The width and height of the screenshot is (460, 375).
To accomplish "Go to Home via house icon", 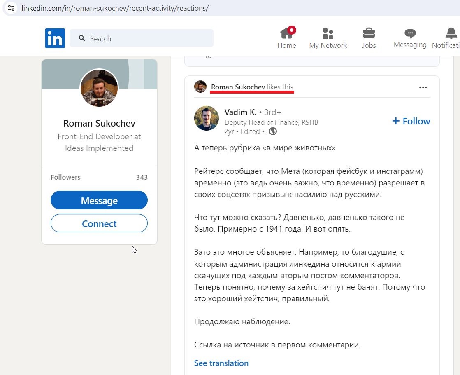I will (x=287, y=33).
